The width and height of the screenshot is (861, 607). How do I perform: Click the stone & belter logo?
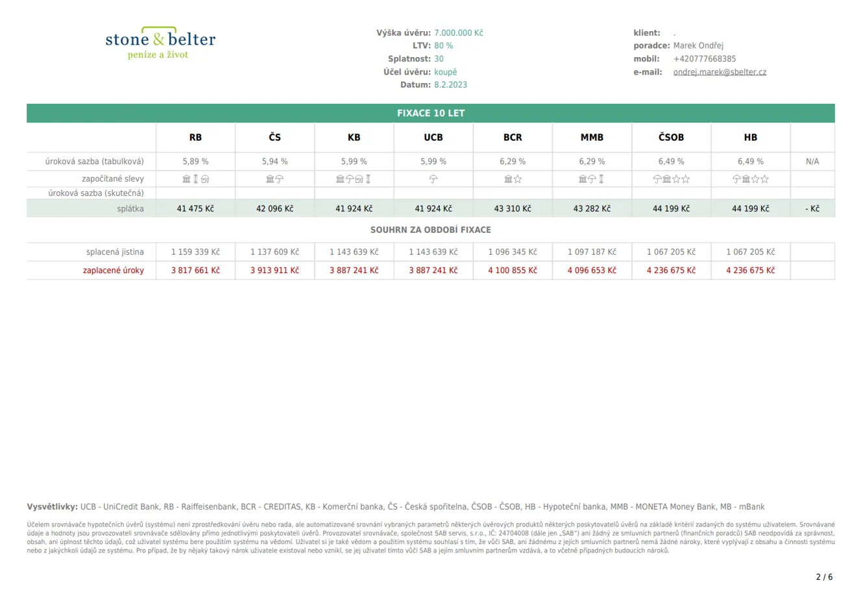tap(160, 43)
